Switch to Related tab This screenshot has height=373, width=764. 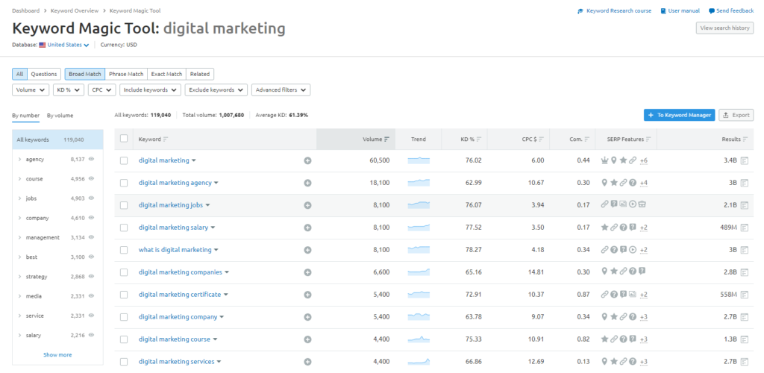pos(200,74)
